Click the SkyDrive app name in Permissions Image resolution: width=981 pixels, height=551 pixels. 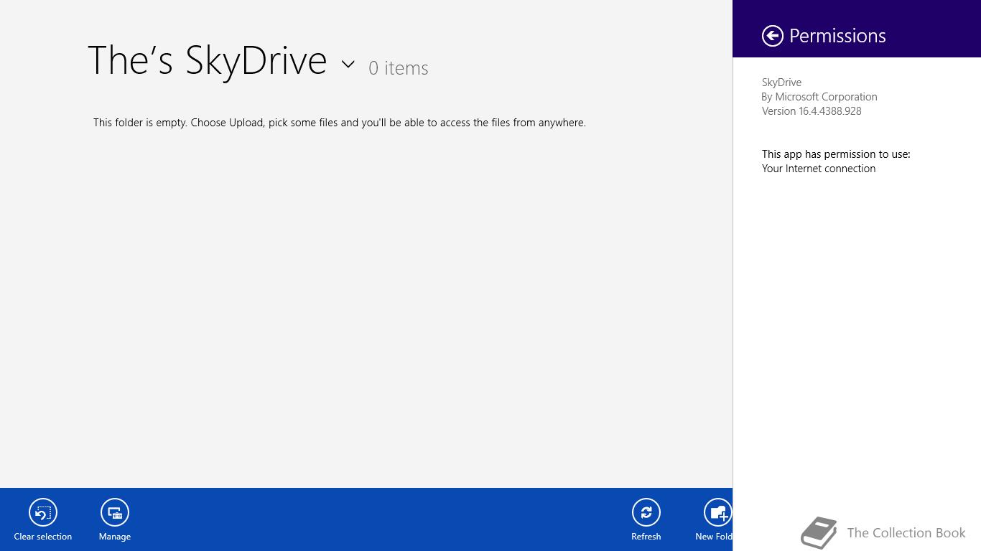[x=781, y=83]
